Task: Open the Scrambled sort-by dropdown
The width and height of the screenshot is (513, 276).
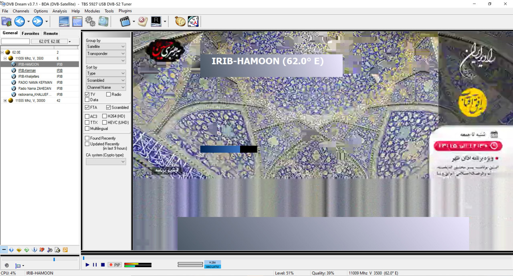Action: tap(106, 80)
